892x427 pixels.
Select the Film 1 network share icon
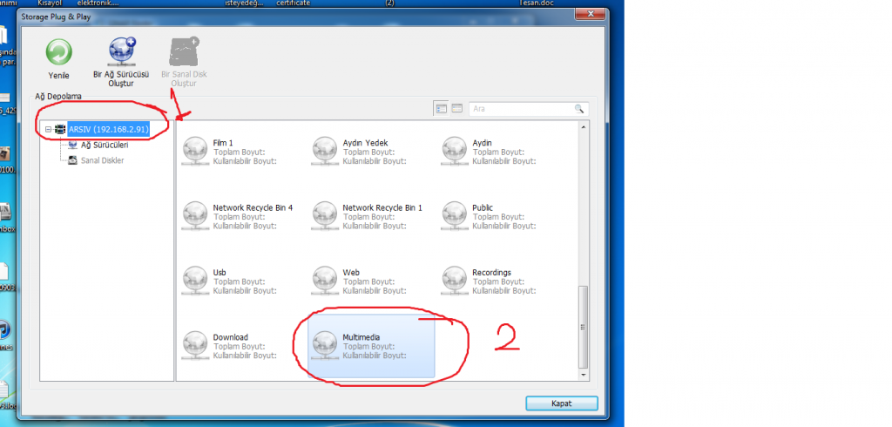pos(195,152)
